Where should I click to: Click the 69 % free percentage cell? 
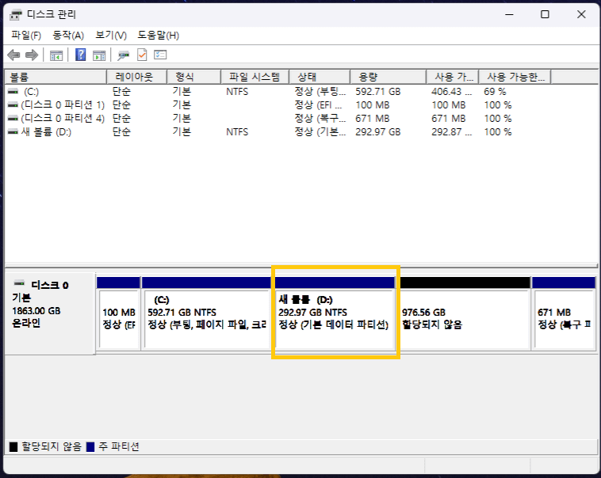pyautogui.click(x=495, y=92)
